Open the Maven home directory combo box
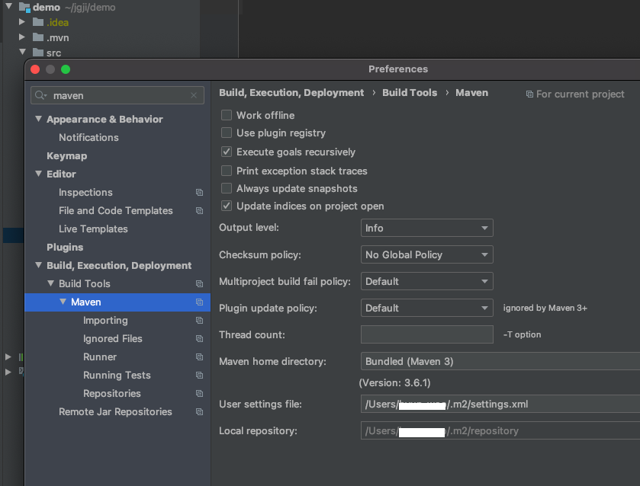Image resolution: width=640 pixels, height=486 pixels. [500, 361]
